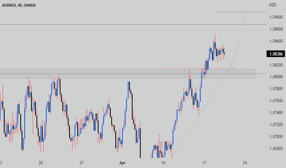The image size is (286, 168).
Task: Click the 1.08200 price axis label
Action: [276, 65]
